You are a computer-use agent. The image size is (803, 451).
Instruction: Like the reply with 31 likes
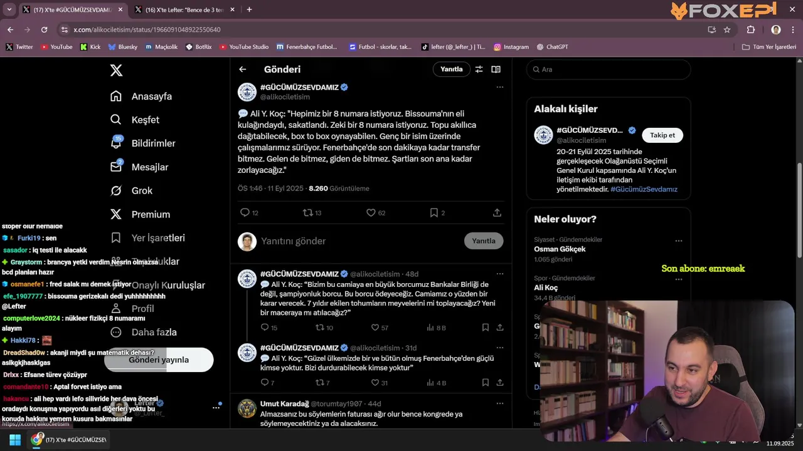click(380, 383)
